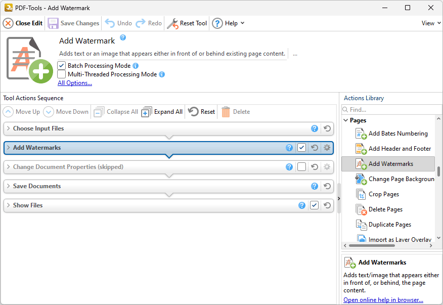
Task: Expand Change Document Properties step
Action: (x=9, y=167)
